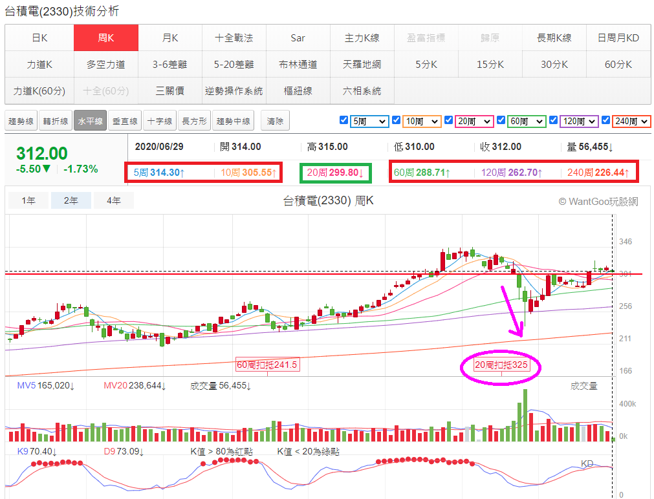Select the 轉折線 drawing tool
The image size is (654, 499).
[x=56, y=121]
